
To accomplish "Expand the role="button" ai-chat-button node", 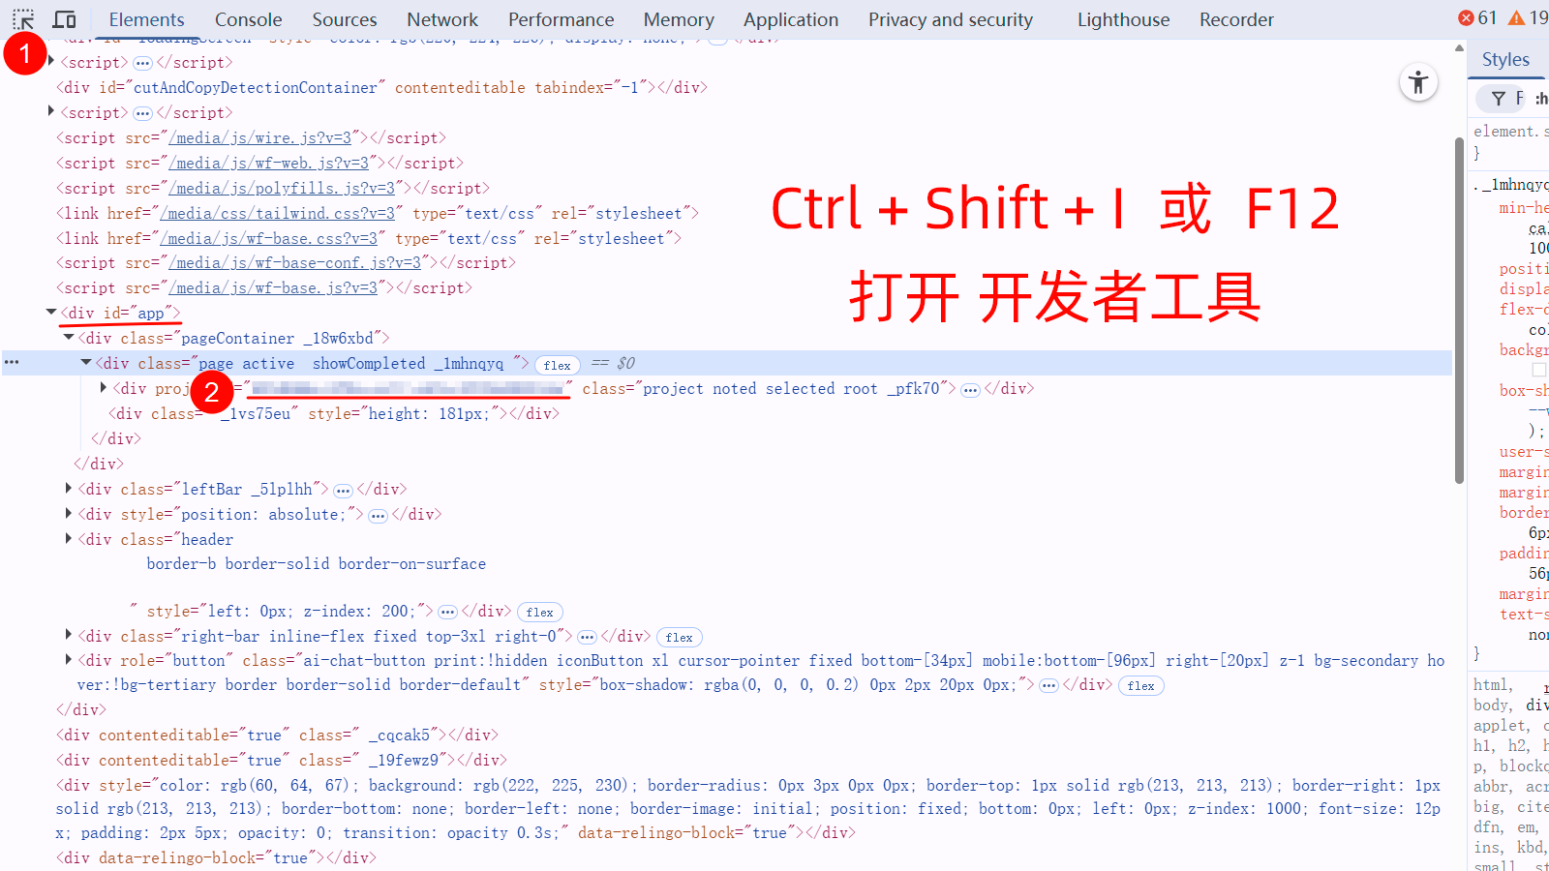I will click(69, 660).
